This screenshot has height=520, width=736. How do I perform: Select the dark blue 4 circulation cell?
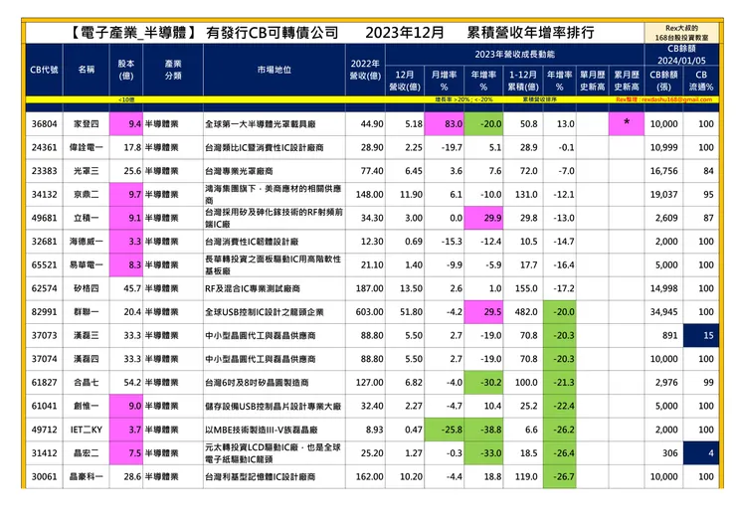click(x=701, y=453)
